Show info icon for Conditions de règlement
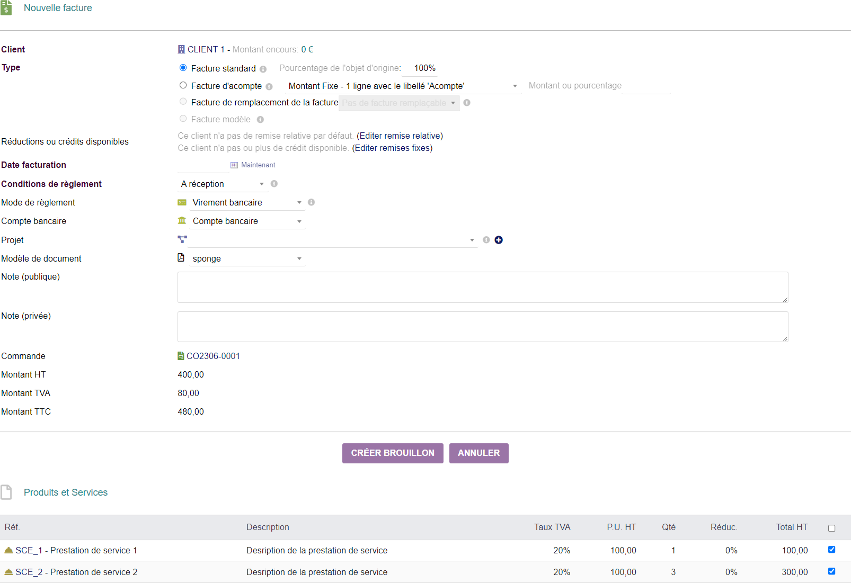This screenshot has height=583, width=851. 274,184
